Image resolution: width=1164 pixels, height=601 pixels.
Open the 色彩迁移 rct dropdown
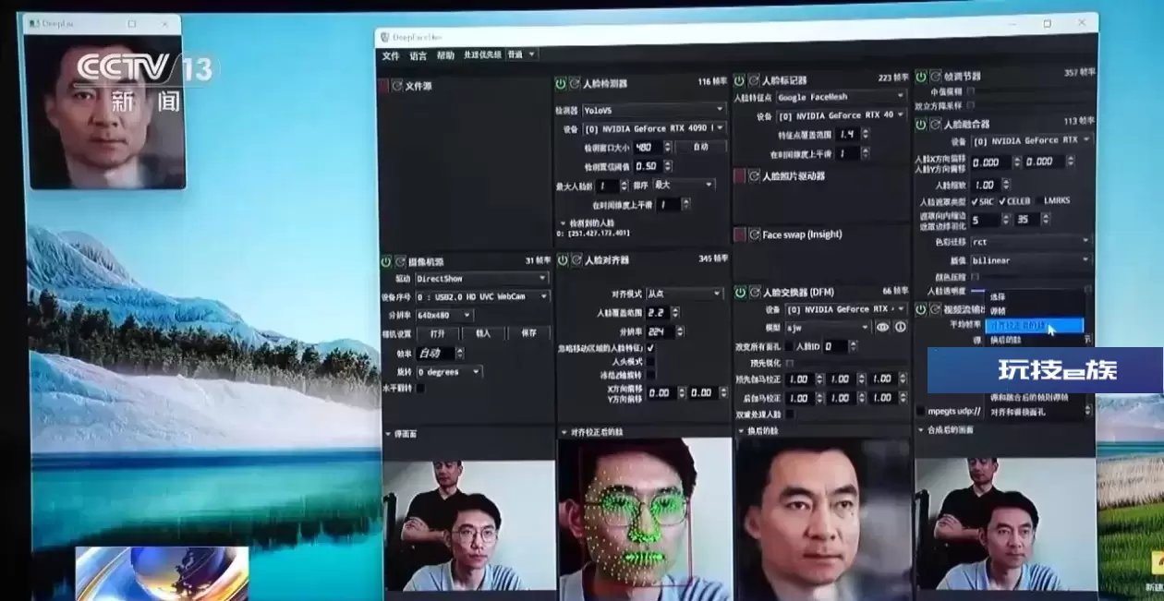[x=1030, y=241]
